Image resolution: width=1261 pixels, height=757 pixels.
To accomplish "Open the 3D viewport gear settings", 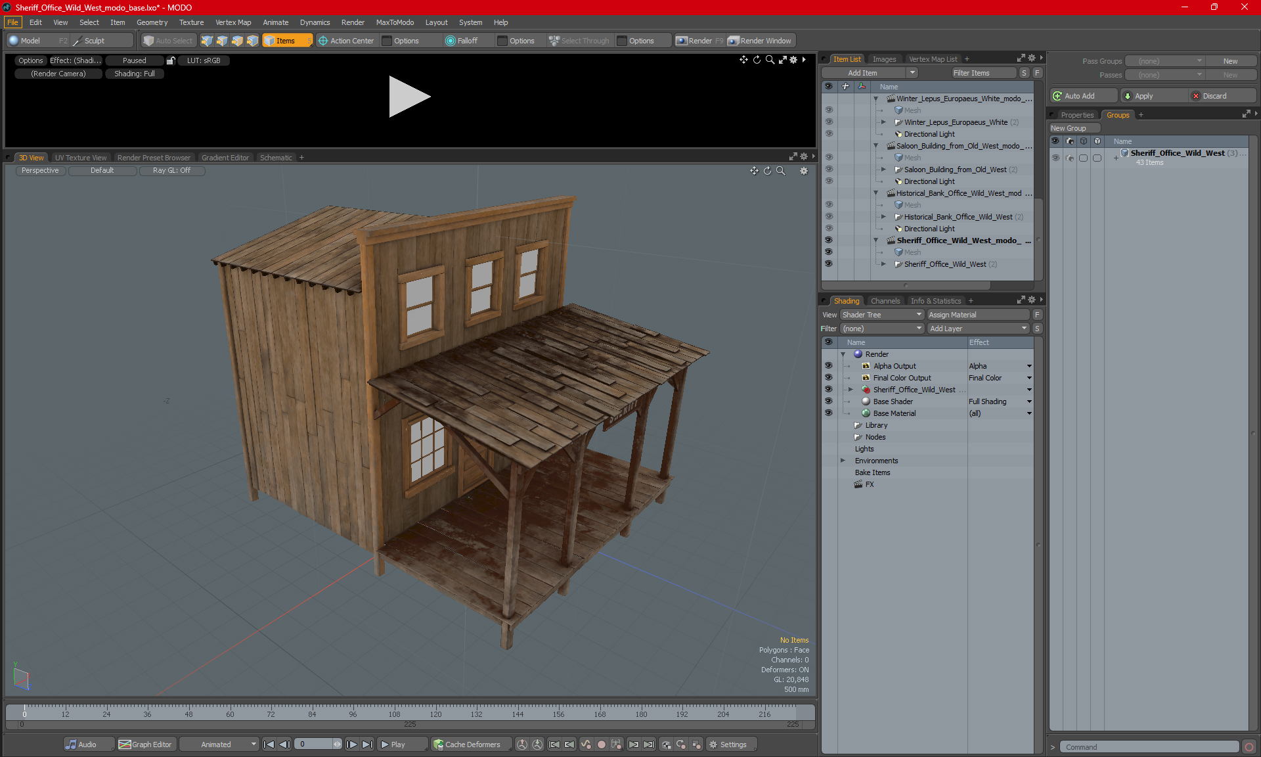I will (x=803, y=171).
